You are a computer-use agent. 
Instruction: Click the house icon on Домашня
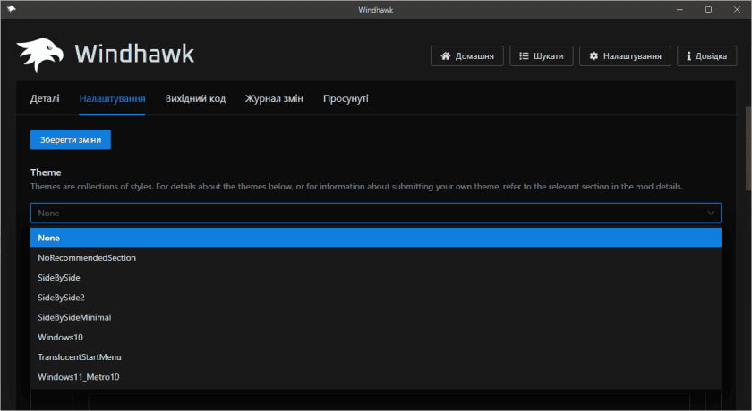pos(444,56)
